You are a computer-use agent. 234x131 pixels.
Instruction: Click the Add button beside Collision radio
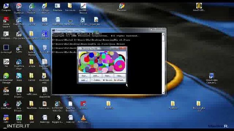[x=84, y=80]
